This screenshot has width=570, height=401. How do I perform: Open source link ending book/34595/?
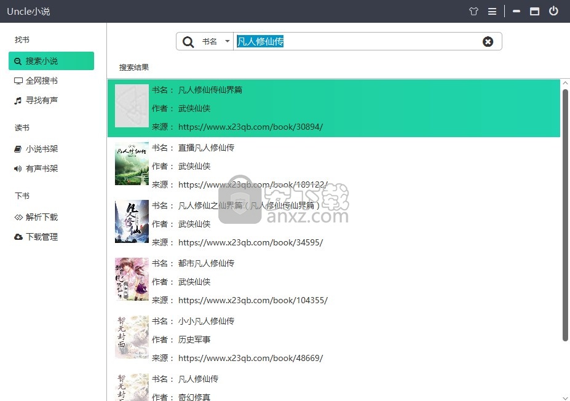point(250,242)
